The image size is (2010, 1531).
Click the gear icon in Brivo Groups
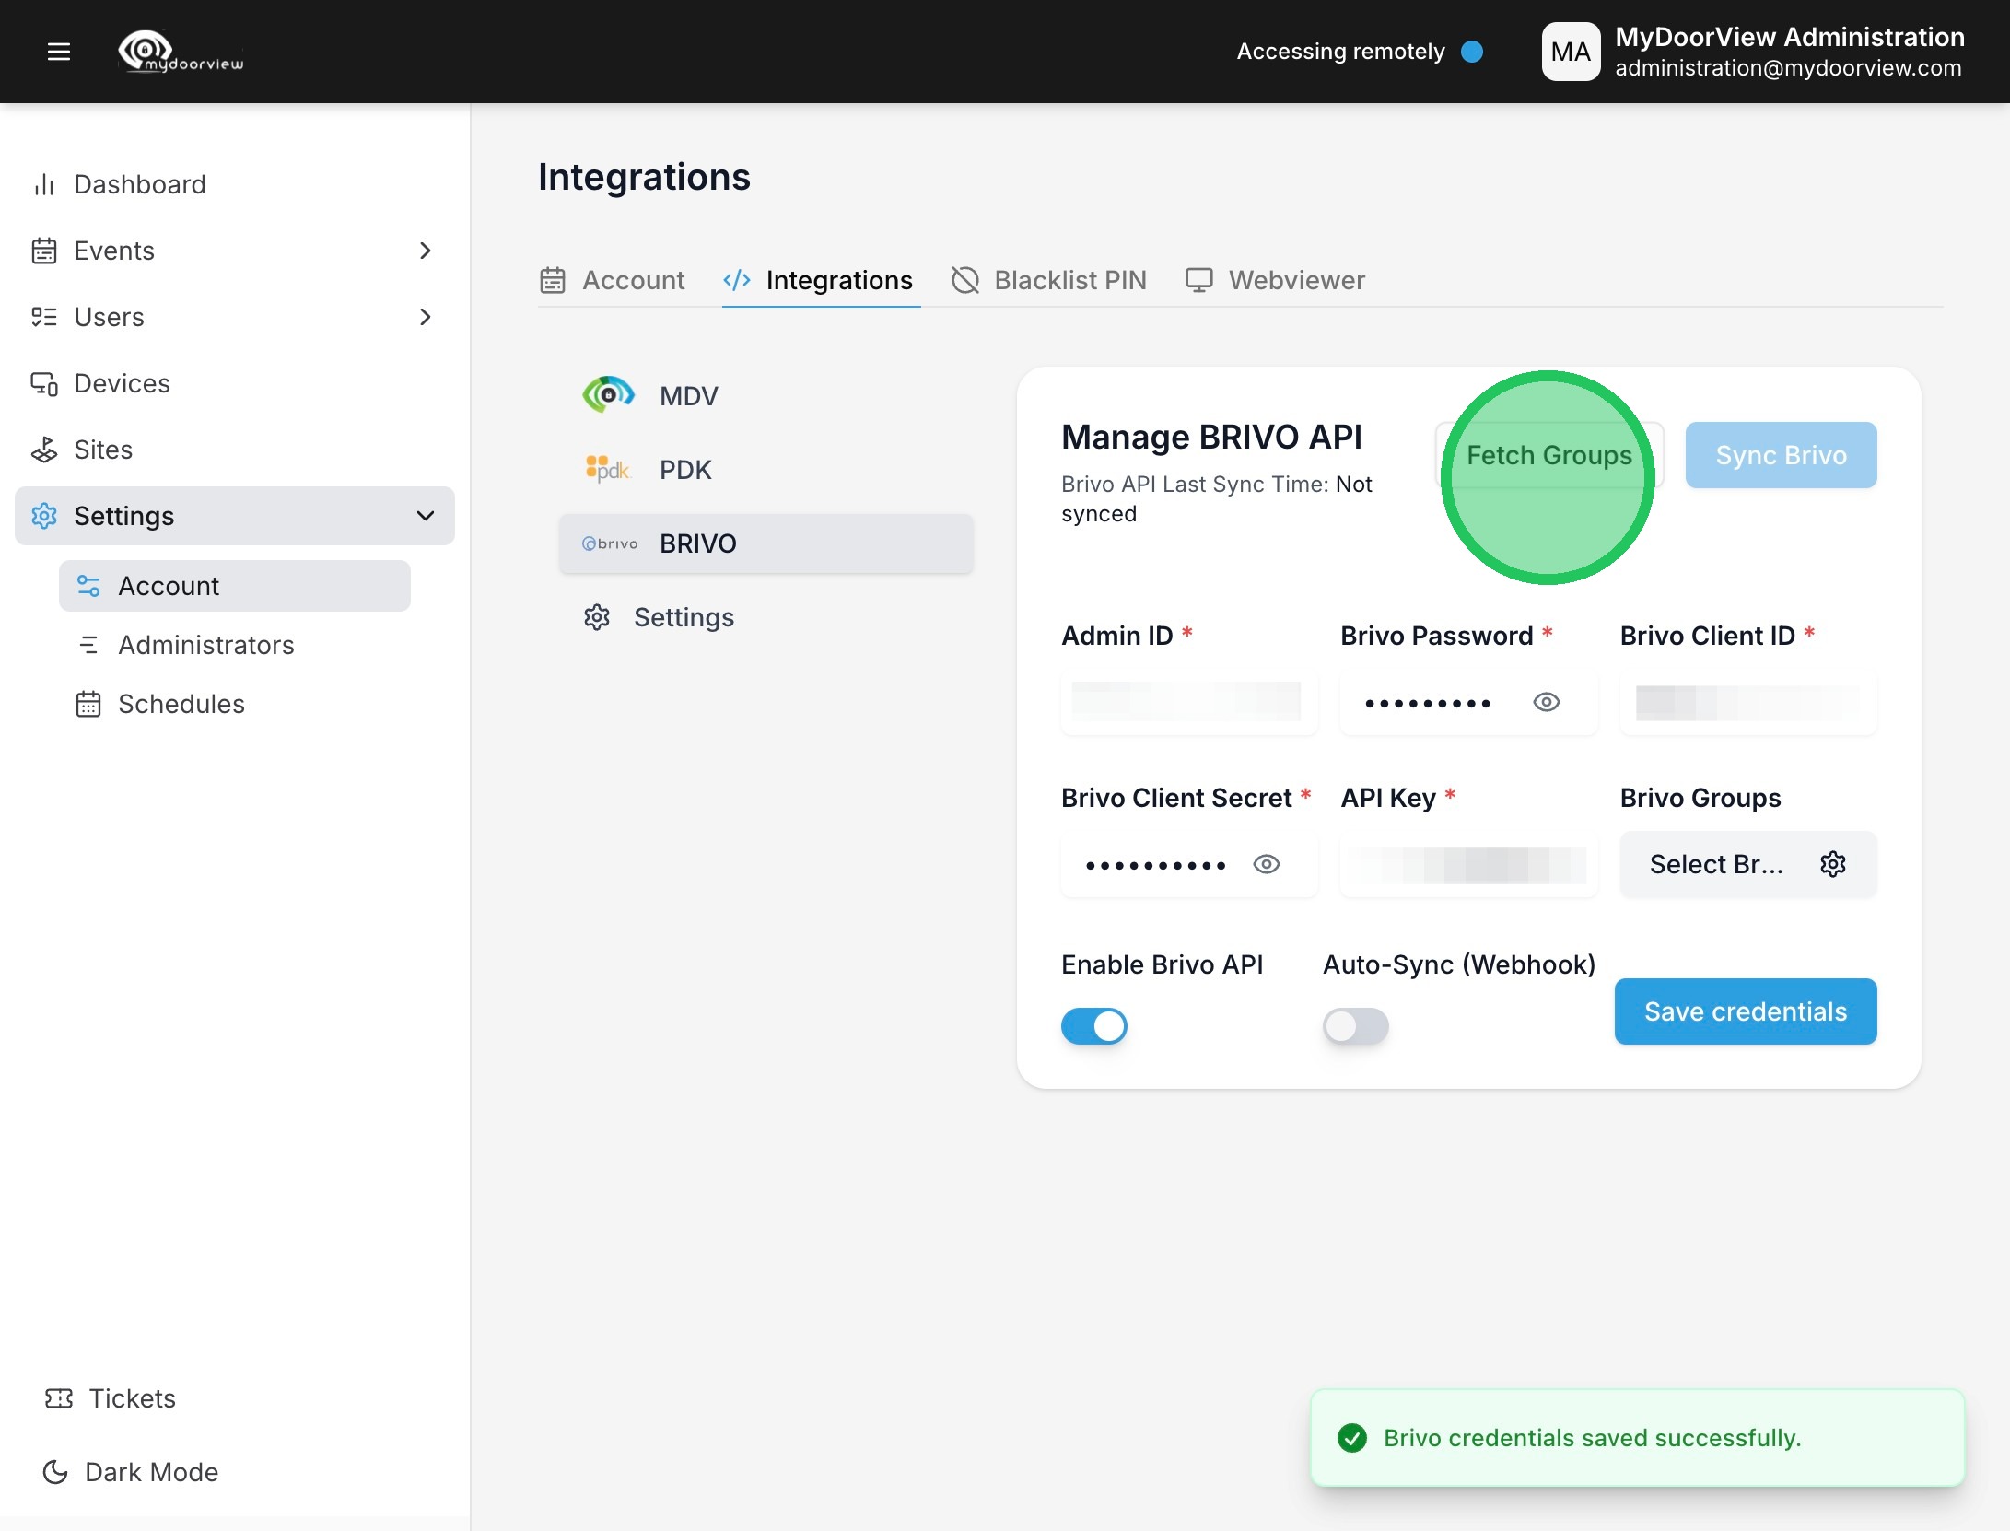pyautogui.click(x=1832, y=864)
